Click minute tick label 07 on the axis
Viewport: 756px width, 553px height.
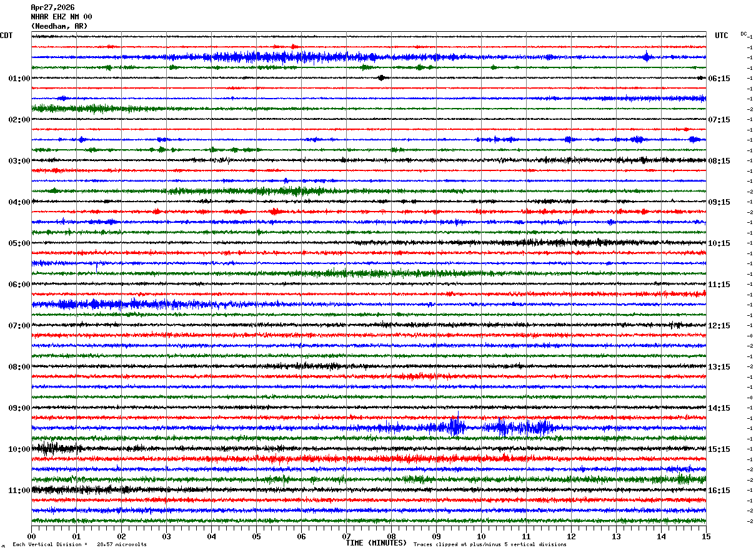point(346,536)
